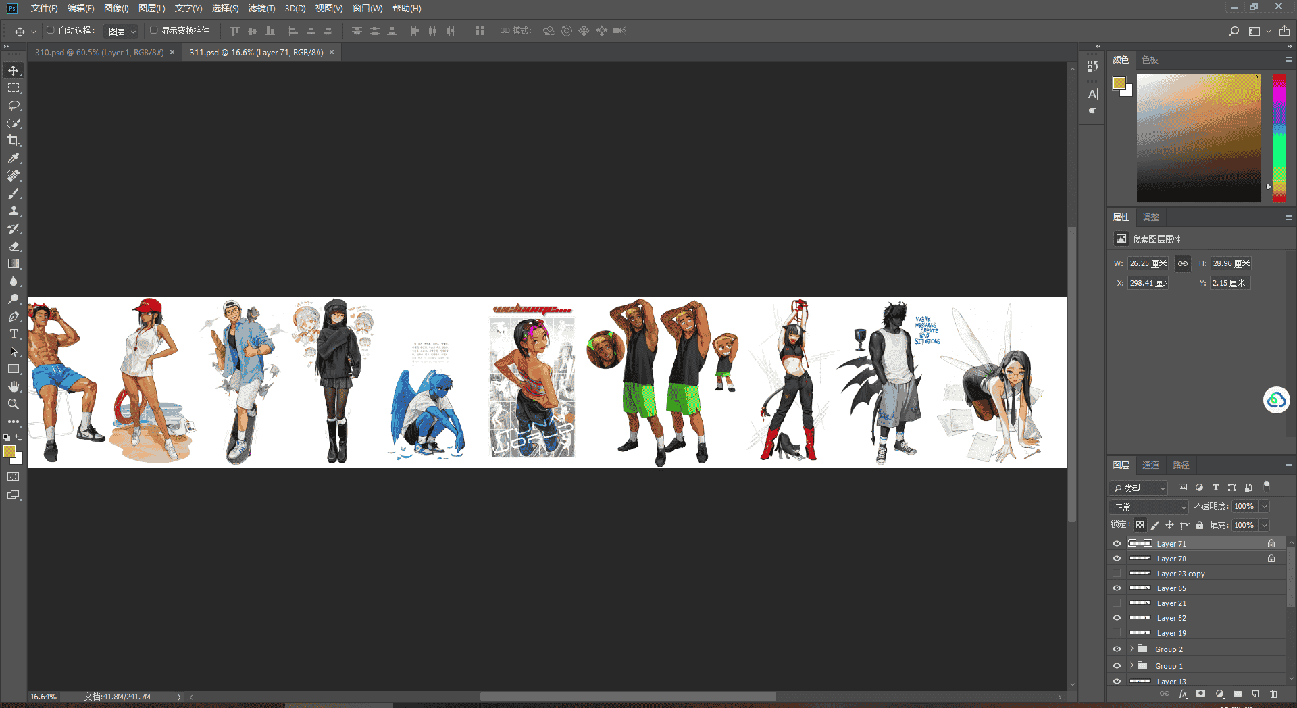Image resolution: width=1297 pixels, height=708 pixels.
Task: Switch to the 310.psd document tab
Action: (99, 52)
